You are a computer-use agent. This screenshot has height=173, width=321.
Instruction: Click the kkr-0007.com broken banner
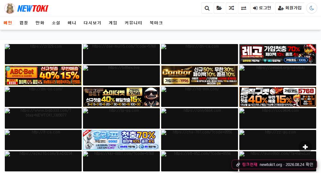pos(121,162)
